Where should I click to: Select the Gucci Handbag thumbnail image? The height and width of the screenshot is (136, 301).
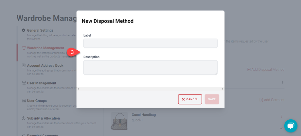tap(119, 121)
